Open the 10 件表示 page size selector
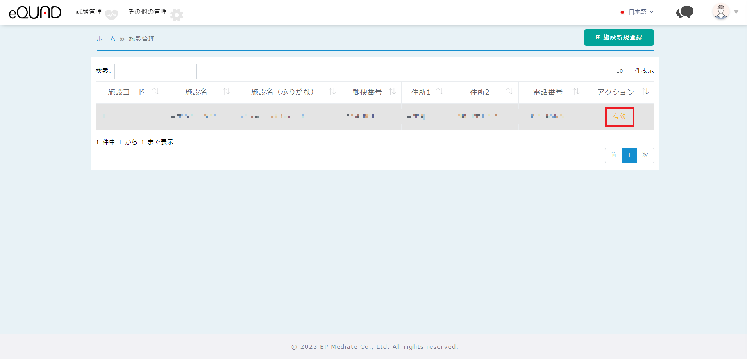This screenshot has width=747, height=359. click(x=621, y=71)
